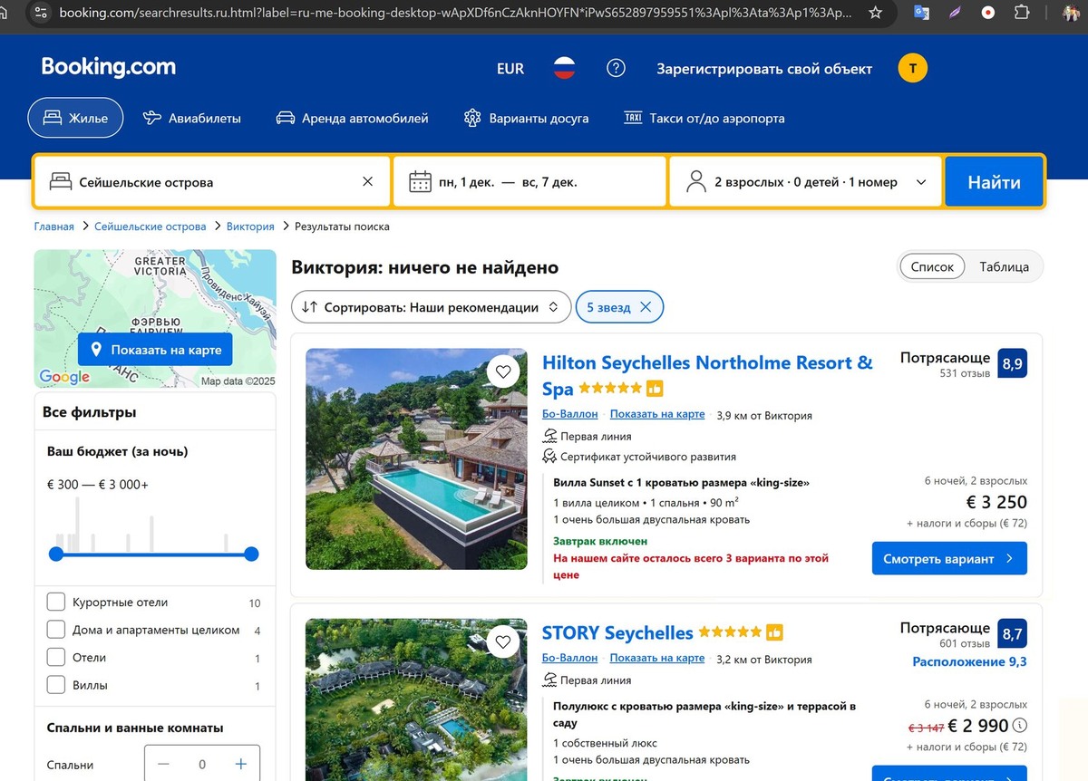Select the 'Жилье' tab
Screen dimensions: 1088x781
tap(75, 118)
